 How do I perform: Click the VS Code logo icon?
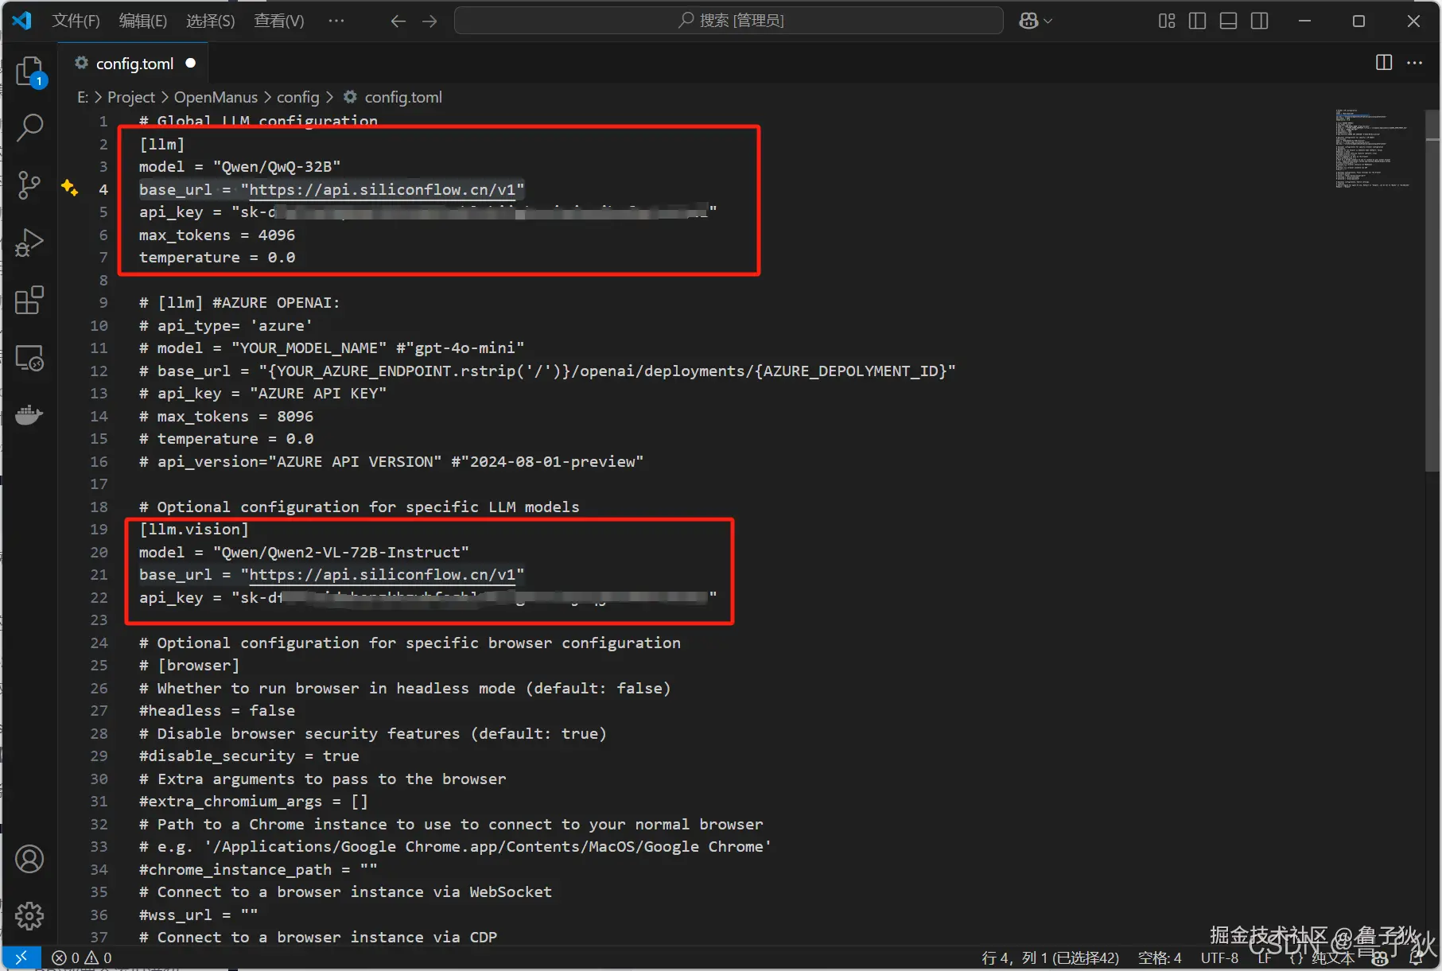pos(22,21)
